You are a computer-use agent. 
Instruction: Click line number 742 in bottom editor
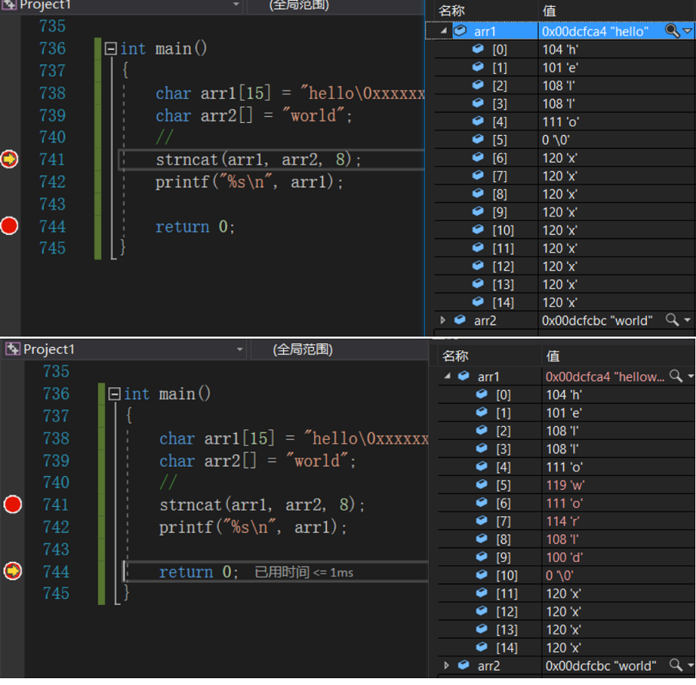point(56,527)
